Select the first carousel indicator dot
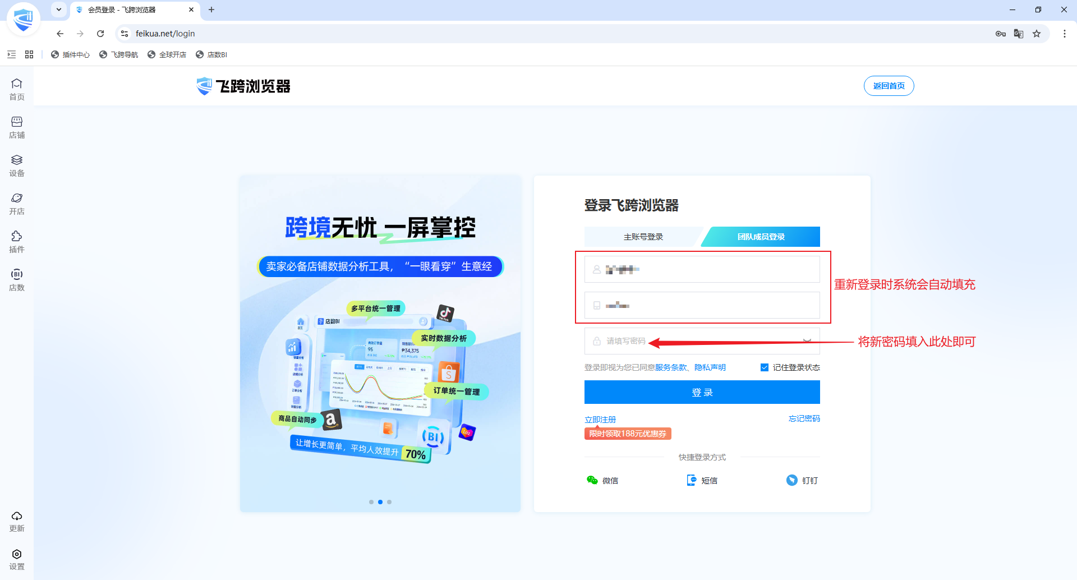 tap(371, 502)
